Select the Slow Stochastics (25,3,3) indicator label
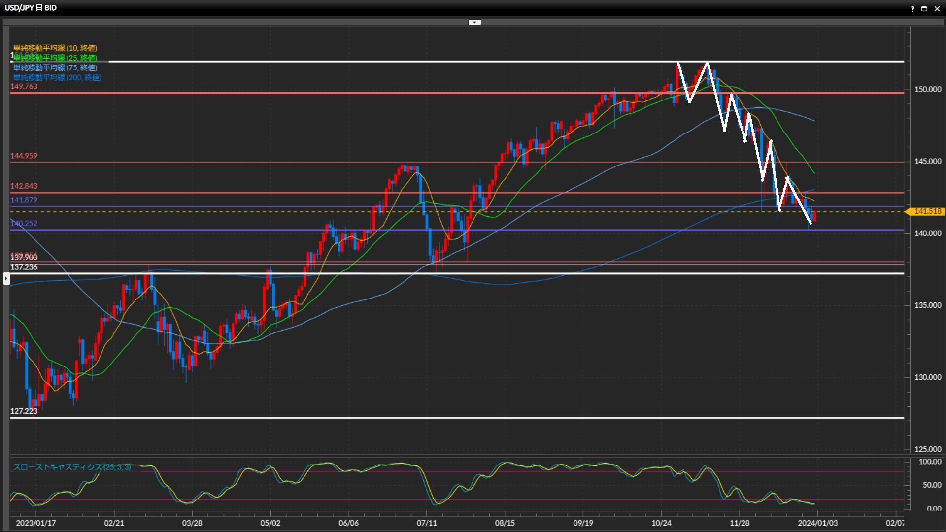The image size is (946, 532). coord(72,467)
